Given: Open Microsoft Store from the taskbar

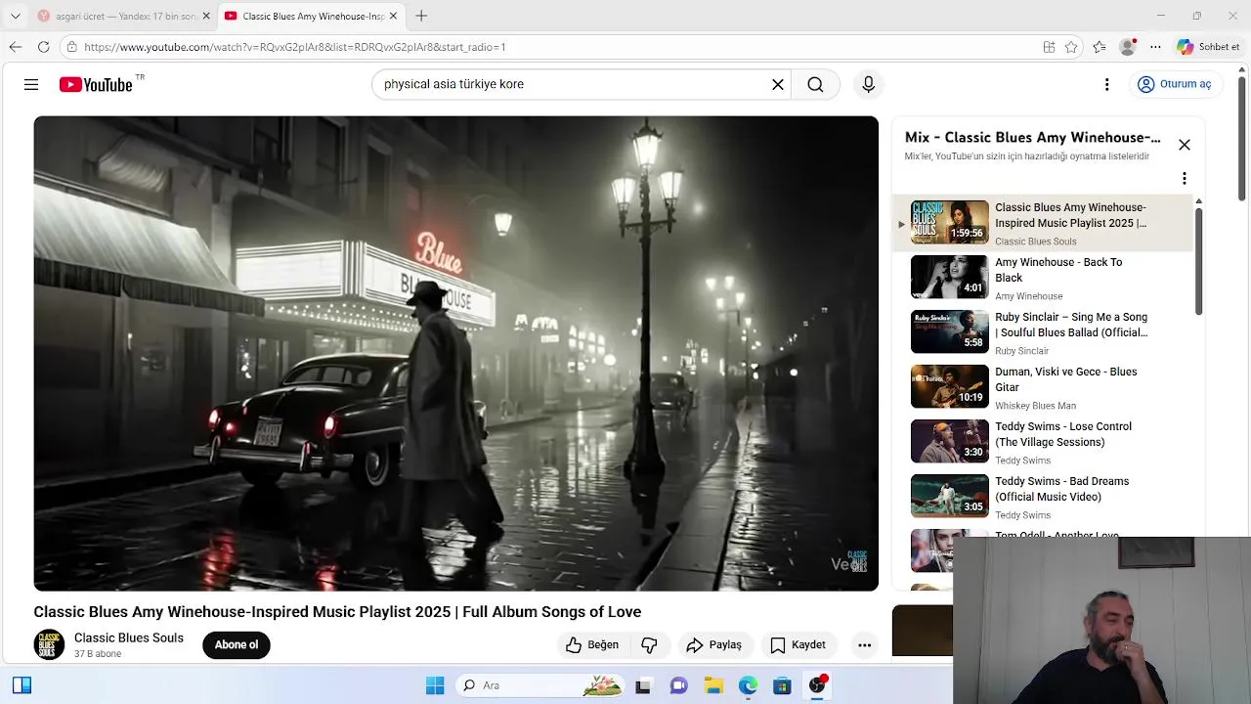Looking at the screenshot, I should tap(782, 685).
